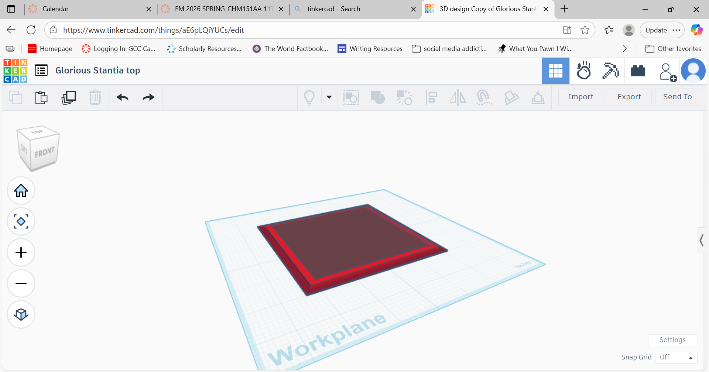Click the browser Update button
709x372 pixels.
tap(662, 30)
